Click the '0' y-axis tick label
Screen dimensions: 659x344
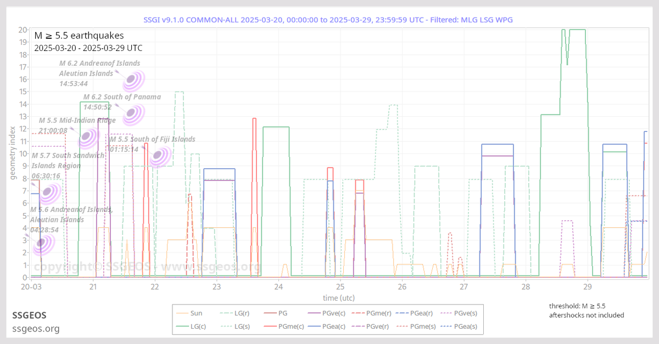[x=26, y=277]
